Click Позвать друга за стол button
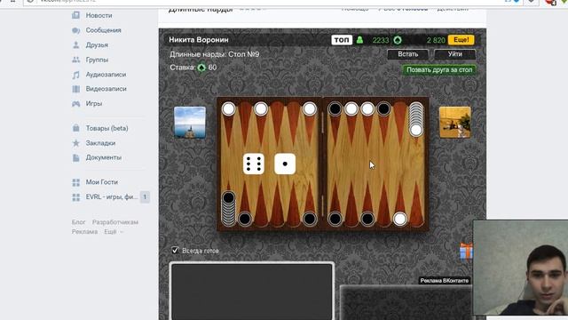The image size is (568, 320). pyautogui.click(x=439, y=69)
